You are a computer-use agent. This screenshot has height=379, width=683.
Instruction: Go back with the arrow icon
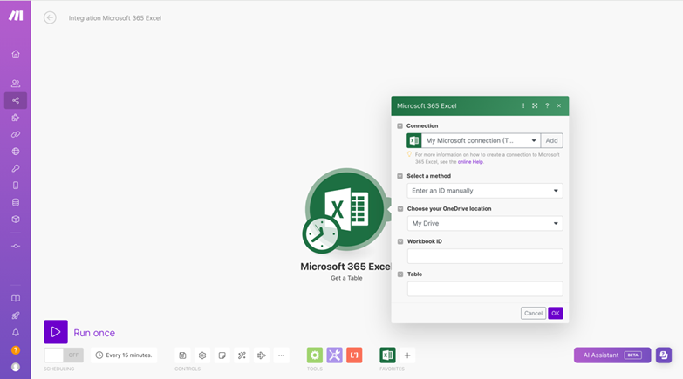point(50,17)
